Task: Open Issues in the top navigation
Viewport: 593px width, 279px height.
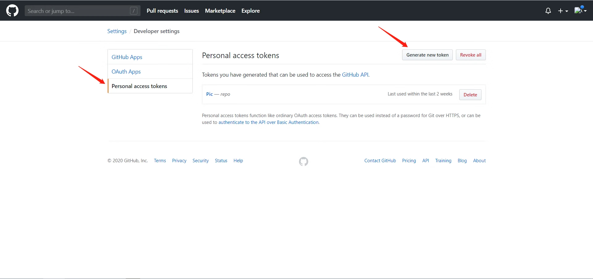Action: pos(191,11)
